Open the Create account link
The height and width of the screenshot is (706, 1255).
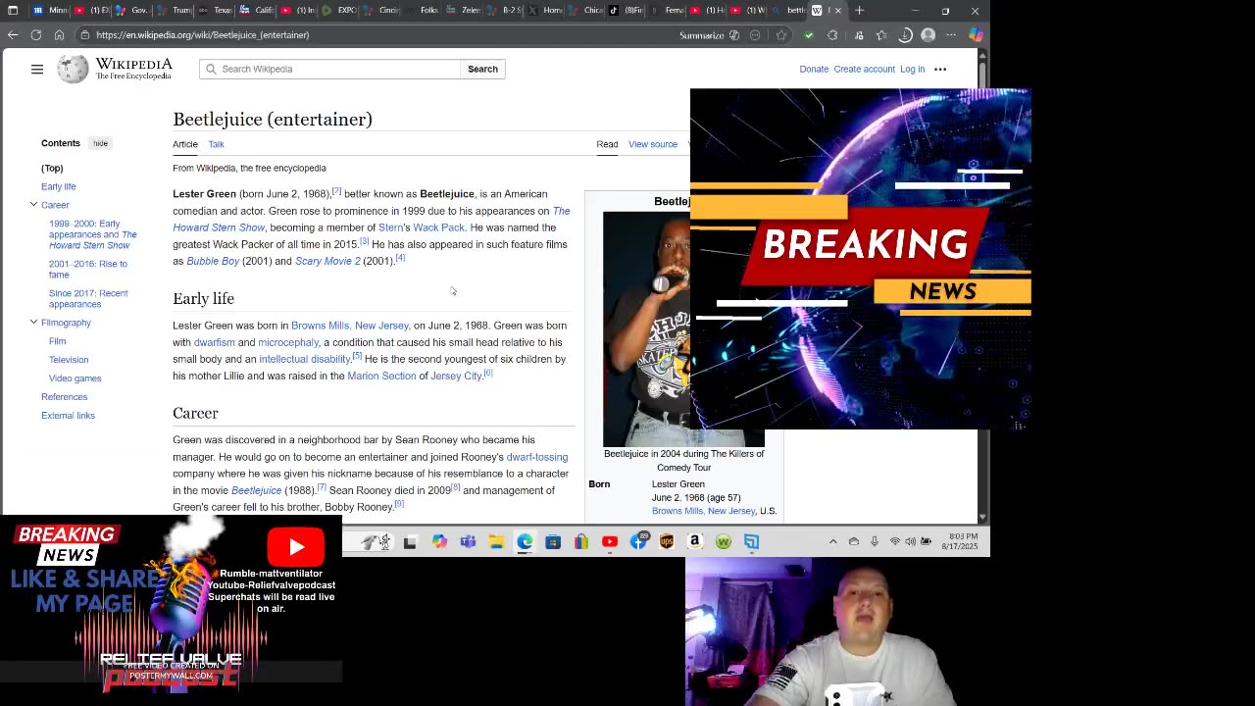coord(864,69)
